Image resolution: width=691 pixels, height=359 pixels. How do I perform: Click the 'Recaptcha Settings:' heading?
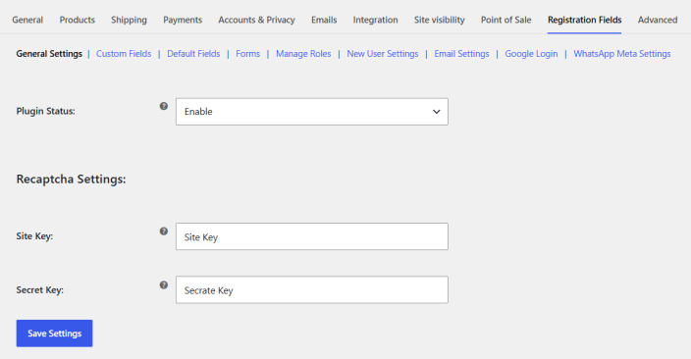(71, 179)
